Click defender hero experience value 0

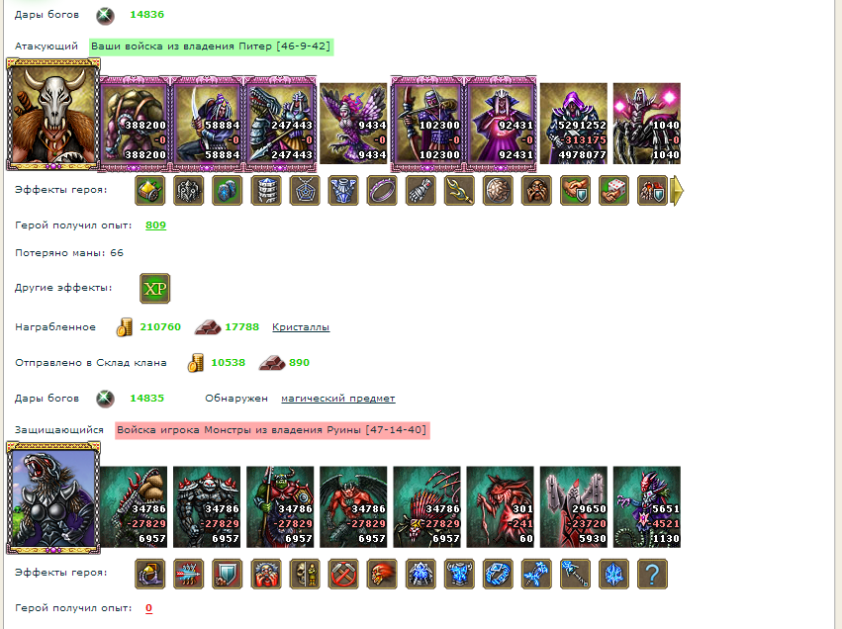(148, 608)
